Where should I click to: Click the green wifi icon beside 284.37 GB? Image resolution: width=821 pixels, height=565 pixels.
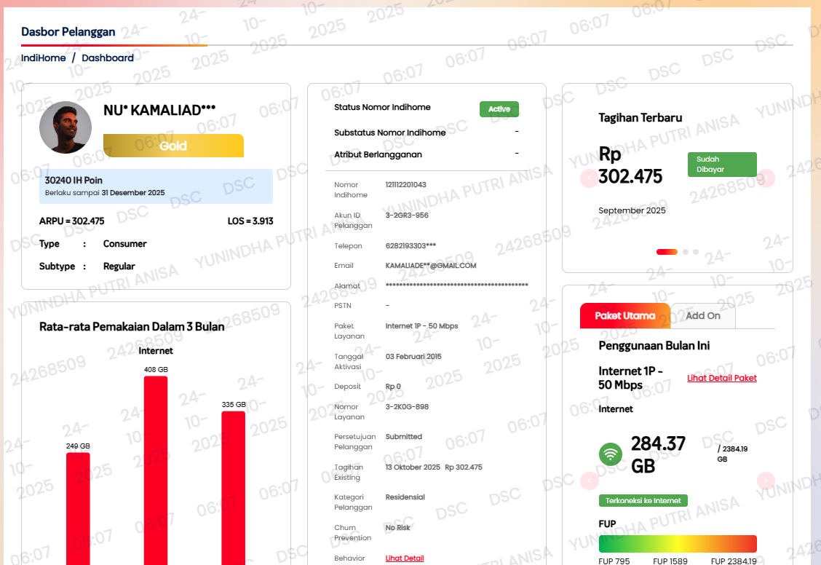pos(610,454)
